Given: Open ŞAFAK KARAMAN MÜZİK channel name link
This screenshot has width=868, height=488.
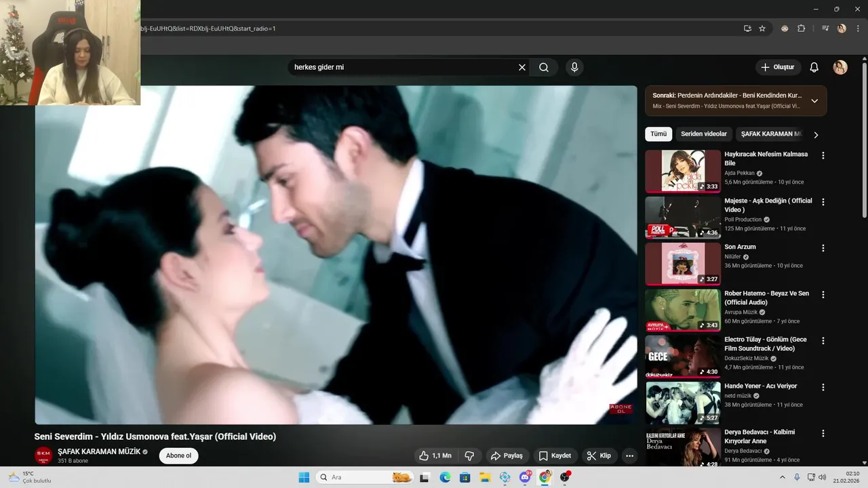Looking at the screenshot, I should [99, 451].
